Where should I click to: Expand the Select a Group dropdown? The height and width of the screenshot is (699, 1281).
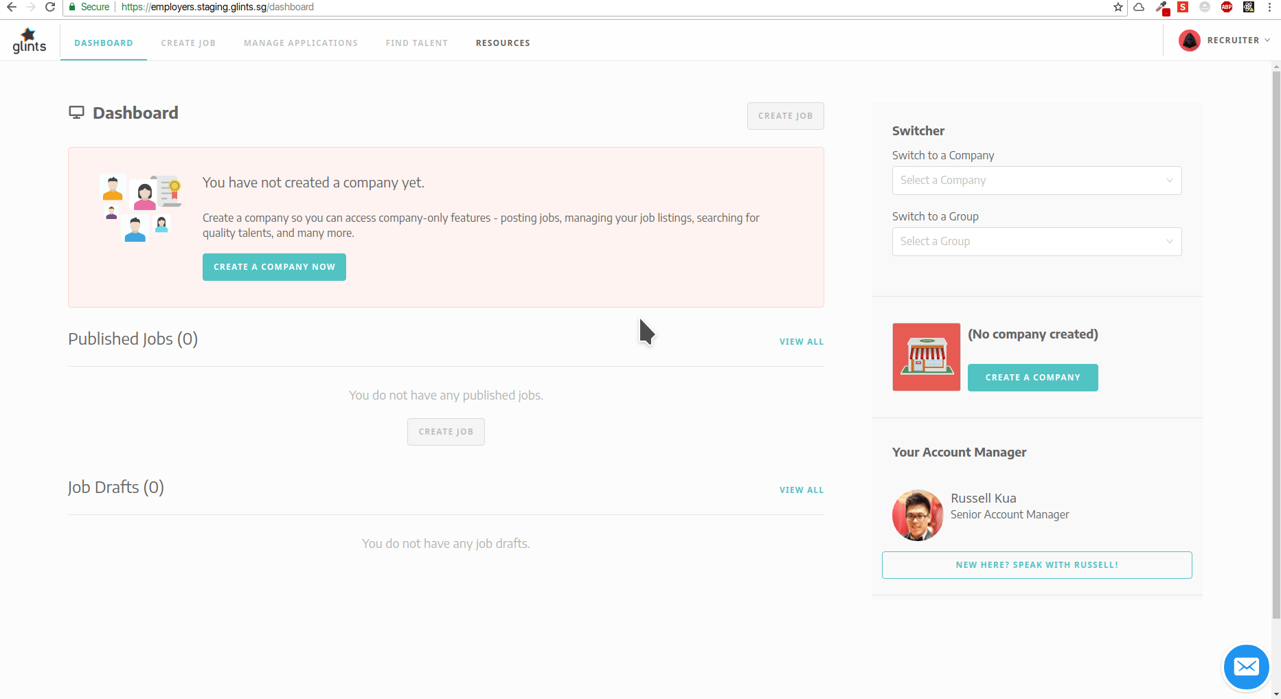(x=1036, y=242)
